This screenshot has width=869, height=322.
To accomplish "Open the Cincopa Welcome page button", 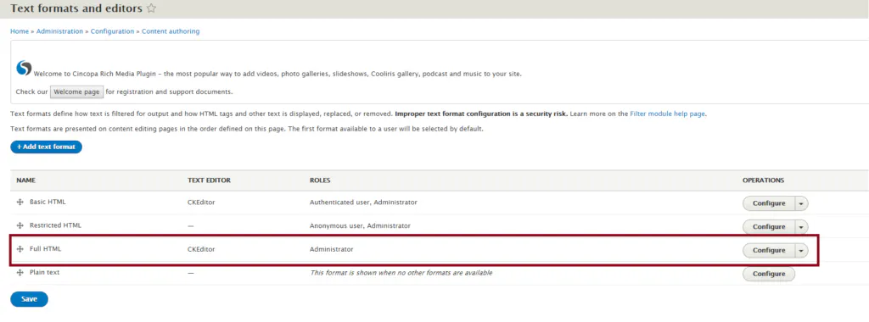I will (76, 92).
